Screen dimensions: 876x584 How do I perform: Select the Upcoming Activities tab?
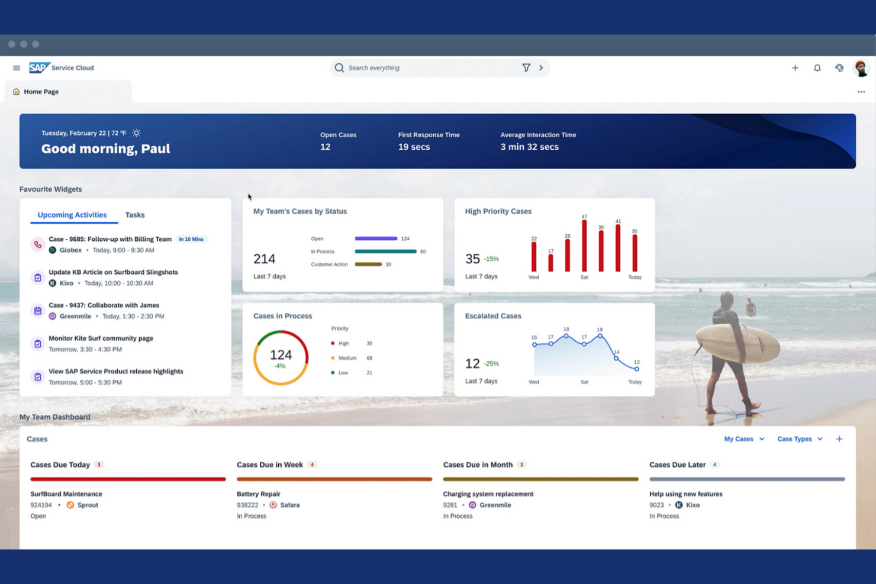tap(72, 215)
